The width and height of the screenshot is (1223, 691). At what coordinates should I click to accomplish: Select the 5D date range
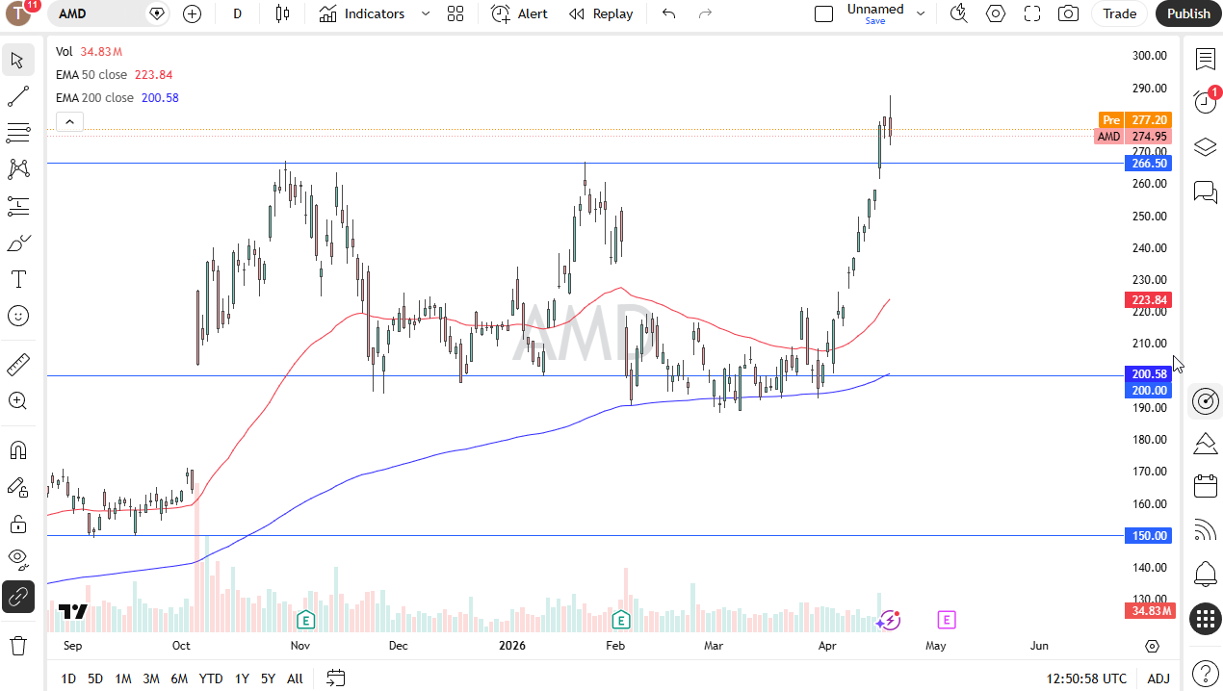(95, 678)
